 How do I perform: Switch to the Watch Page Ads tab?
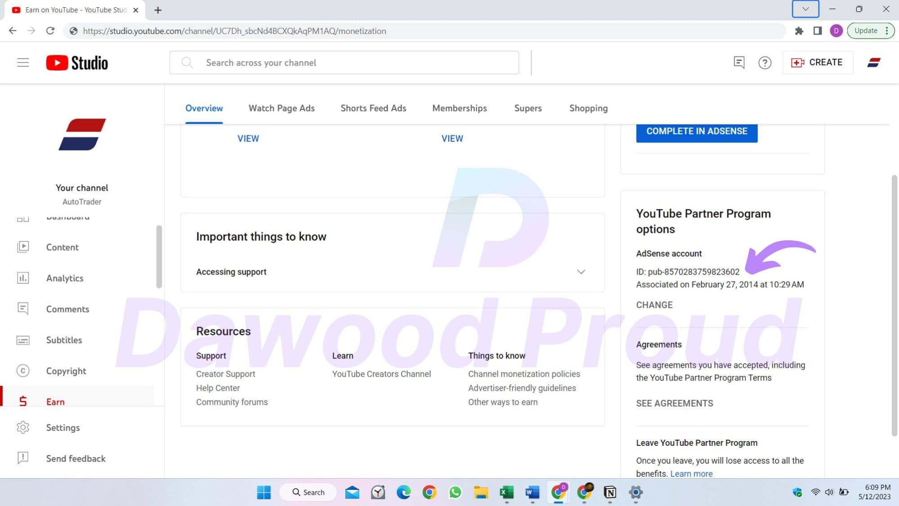281,108
